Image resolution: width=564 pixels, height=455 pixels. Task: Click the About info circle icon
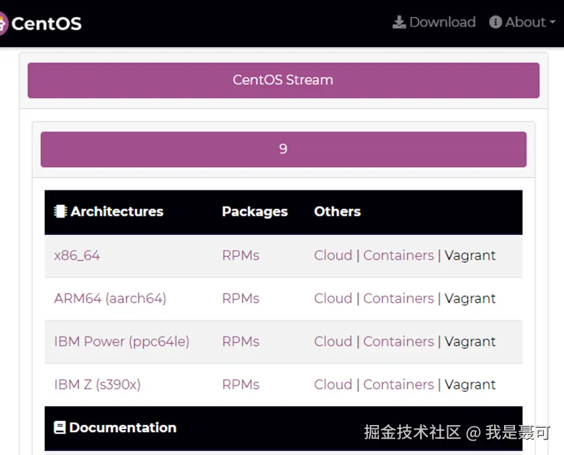tap(496, 23)
